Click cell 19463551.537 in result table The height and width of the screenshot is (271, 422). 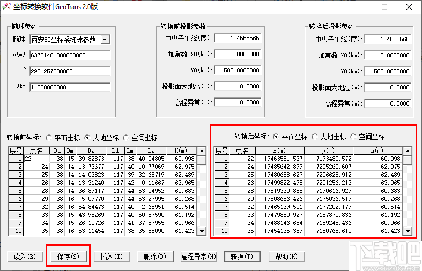280,159
